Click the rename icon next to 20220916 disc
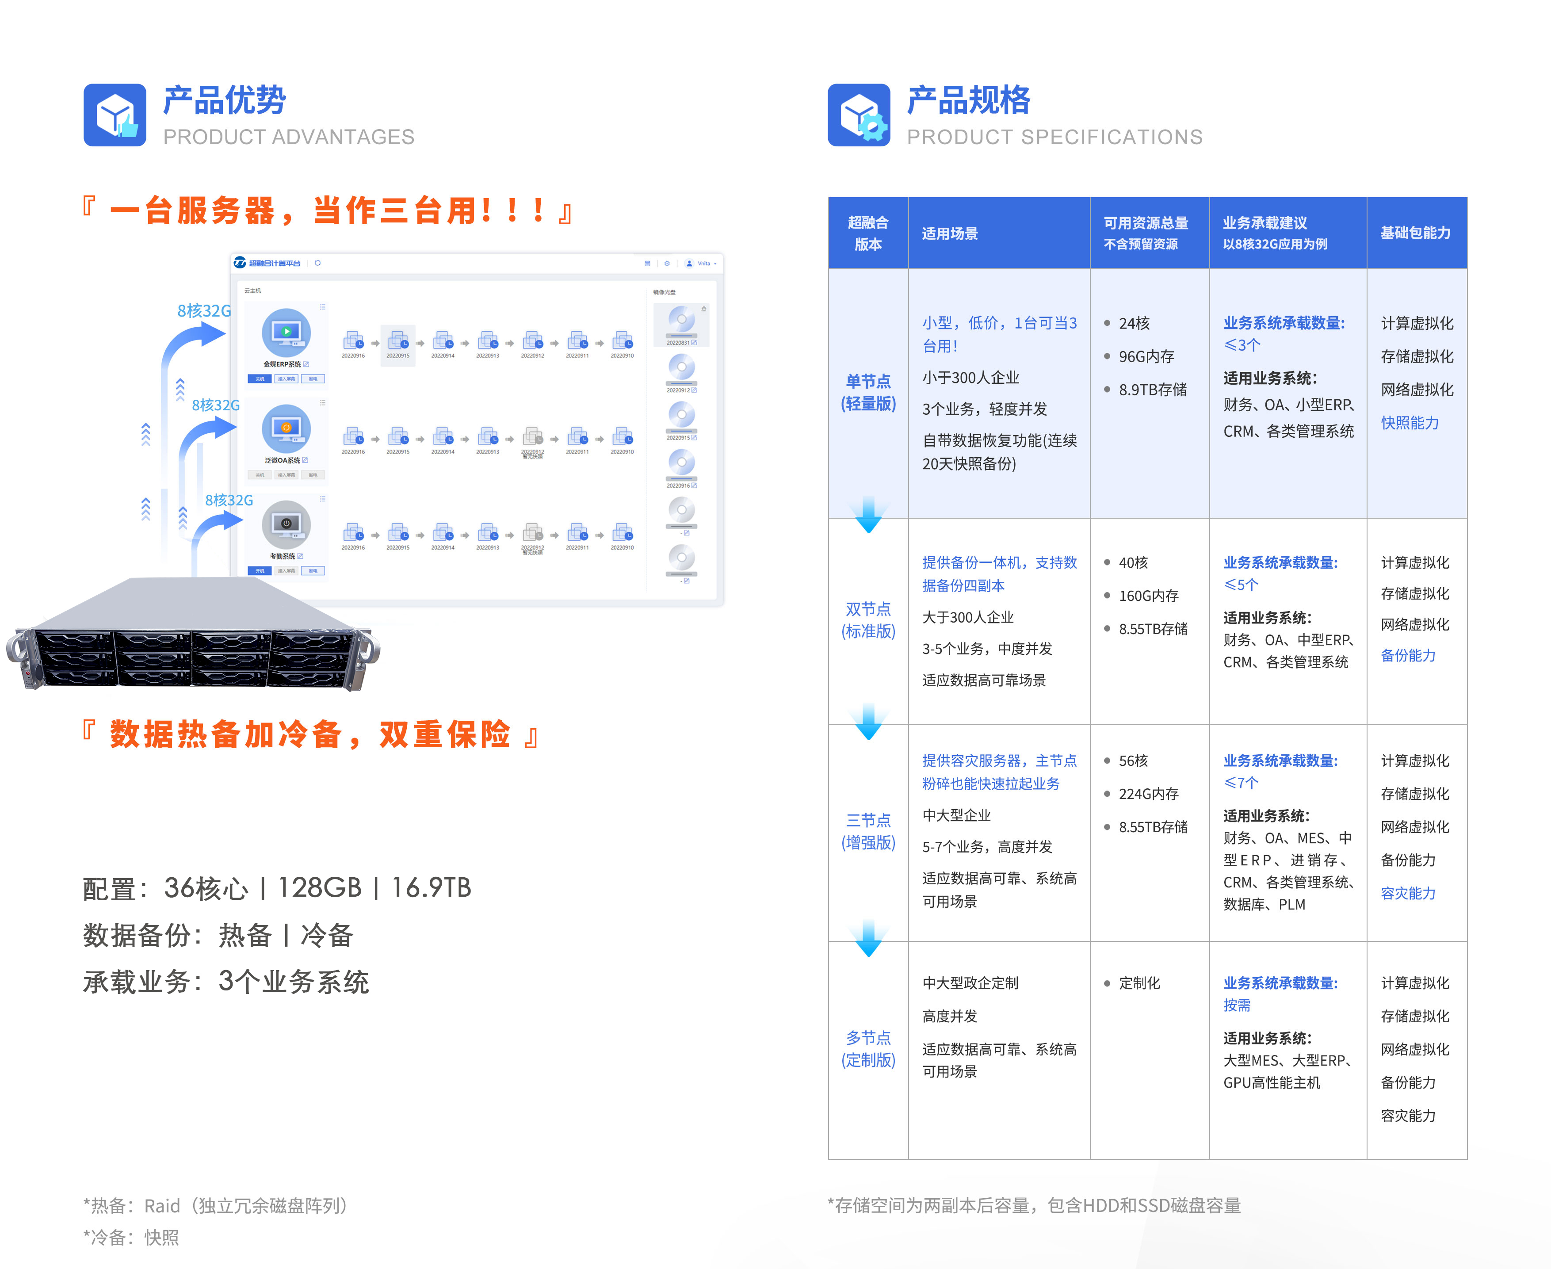Viewport: 1551px width, 1269px height. 694,486
